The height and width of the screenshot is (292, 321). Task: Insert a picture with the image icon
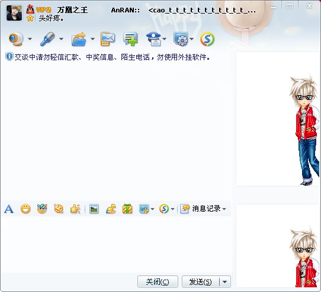[x=94, y=209]
